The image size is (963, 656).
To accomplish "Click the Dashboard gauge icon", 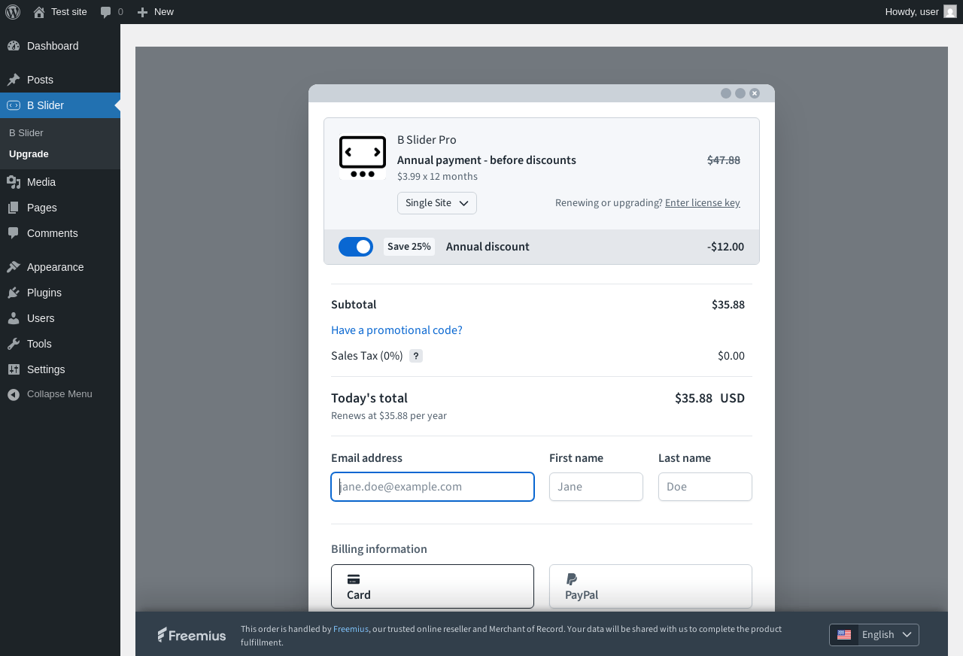I will pos(14,46).
